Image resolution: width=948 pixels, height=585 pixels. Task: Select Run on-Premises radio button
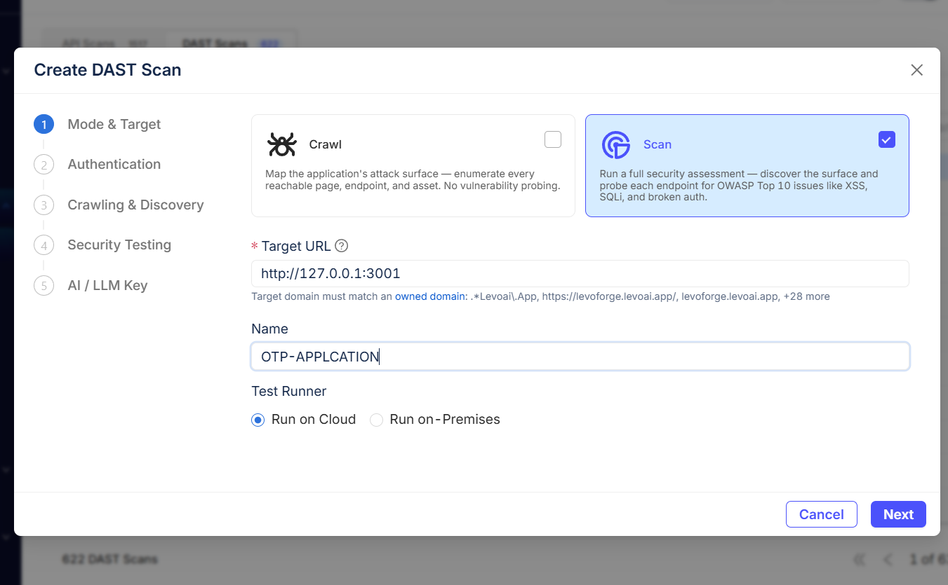tap(377, 420)
